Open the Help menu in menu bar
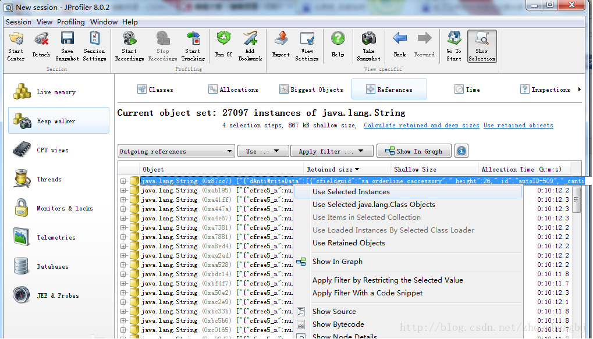 (x=130, y=22)
